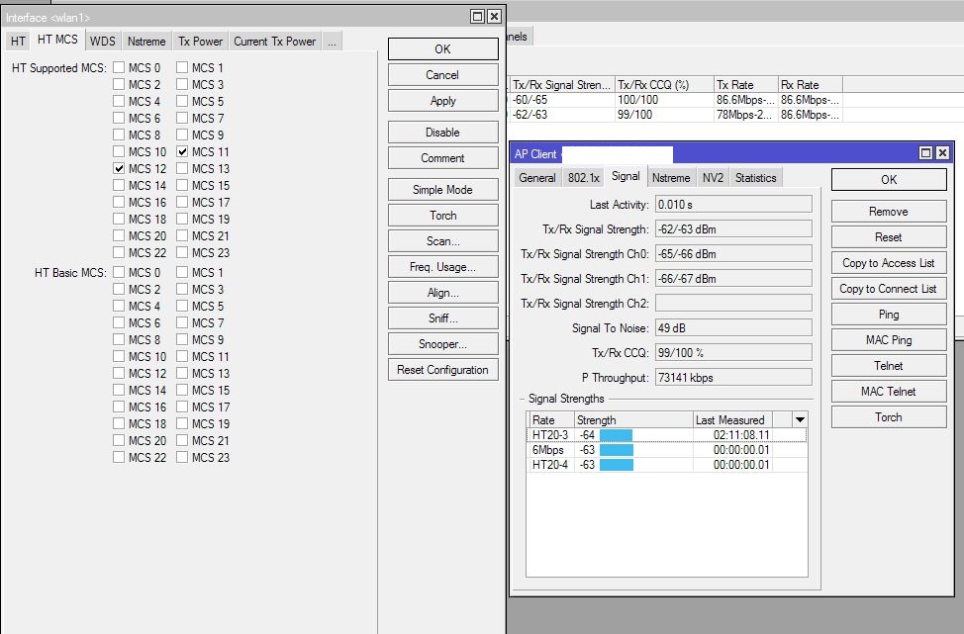The width and height of the screenshot is (964, 634).
Task: Switch to the HT tab
Action: (x=18, y=42)
